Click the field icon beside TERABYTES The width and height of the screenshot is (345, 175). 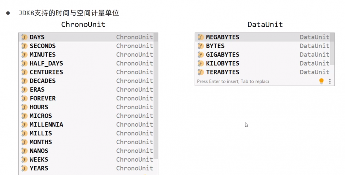click(x=201, y=72)
